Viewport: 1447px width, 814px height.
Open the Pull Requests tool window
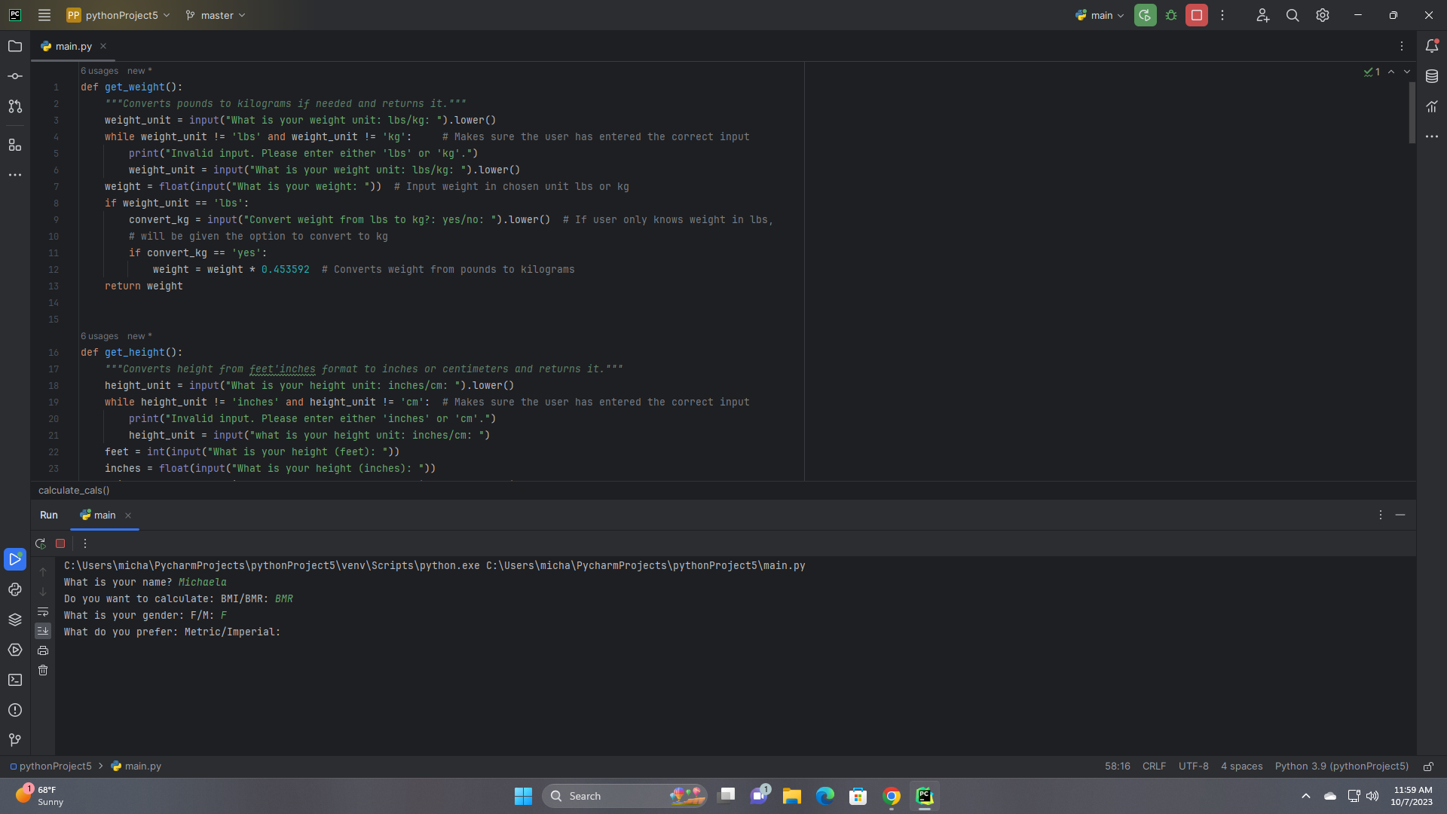tap(15, 106)
